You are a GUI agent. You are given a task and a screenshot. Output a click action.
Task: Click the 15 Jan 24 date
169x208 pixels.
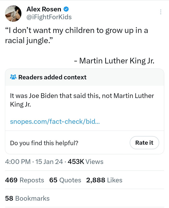(49, 162)
